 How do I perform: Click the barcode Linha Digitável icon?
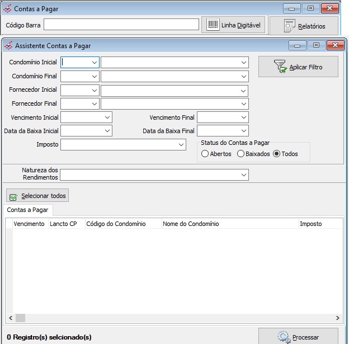(x=213, y=25)
